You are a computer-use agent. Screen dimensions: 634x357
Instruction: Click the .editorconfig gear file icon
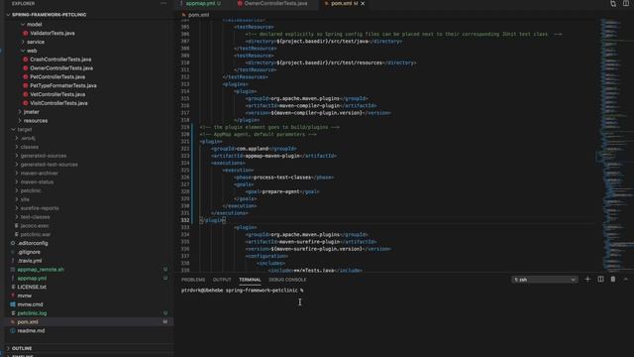[x=13, y=243]
